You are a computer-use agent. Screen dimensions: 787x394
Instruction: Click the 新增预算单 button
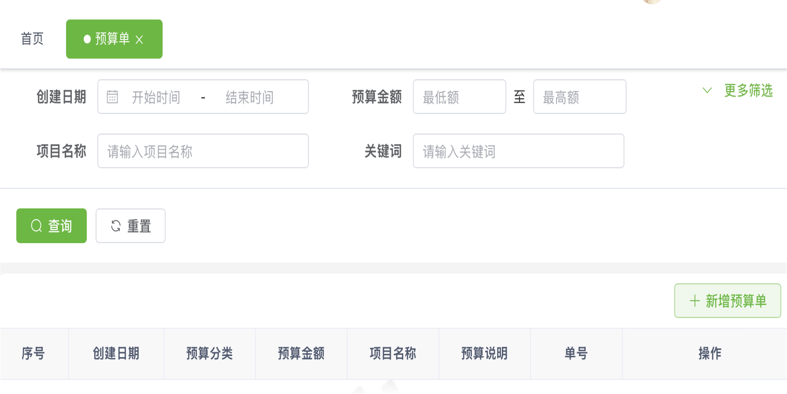point(727,301)
